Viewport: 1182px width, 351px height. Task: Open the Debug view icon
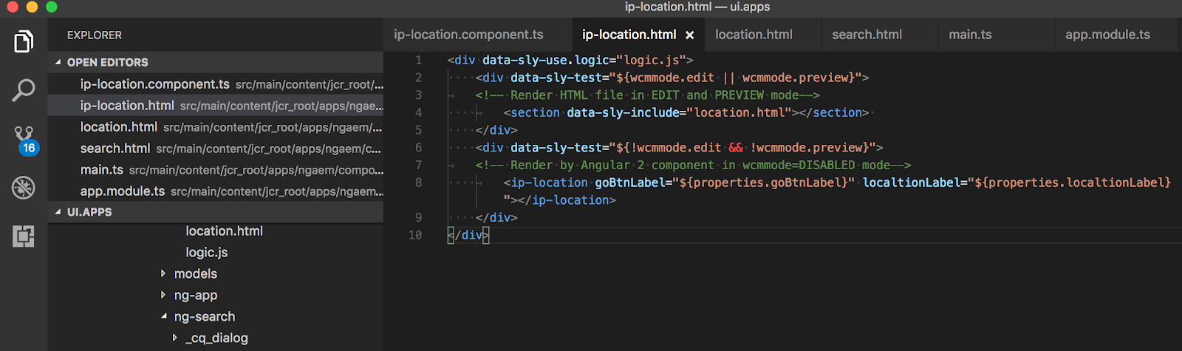click(x=24, y=188)
